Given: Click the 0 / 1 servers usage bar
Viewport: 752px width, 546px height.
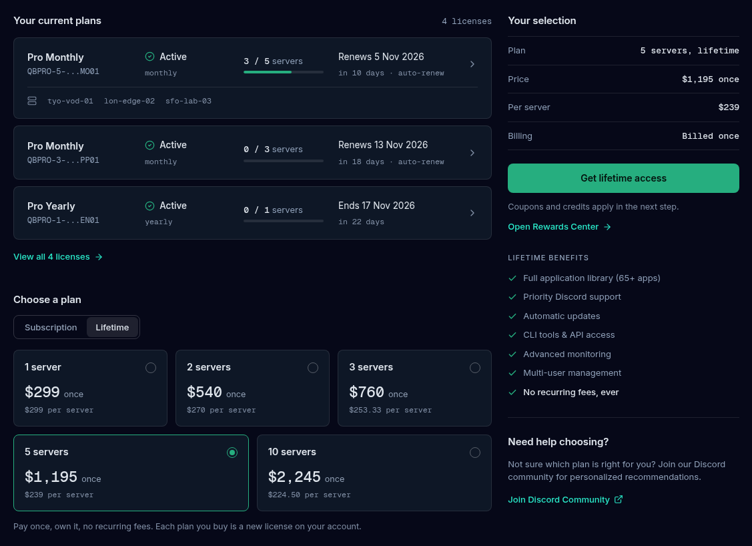Looking at the screenshot, I should click(x=284, y=221).
